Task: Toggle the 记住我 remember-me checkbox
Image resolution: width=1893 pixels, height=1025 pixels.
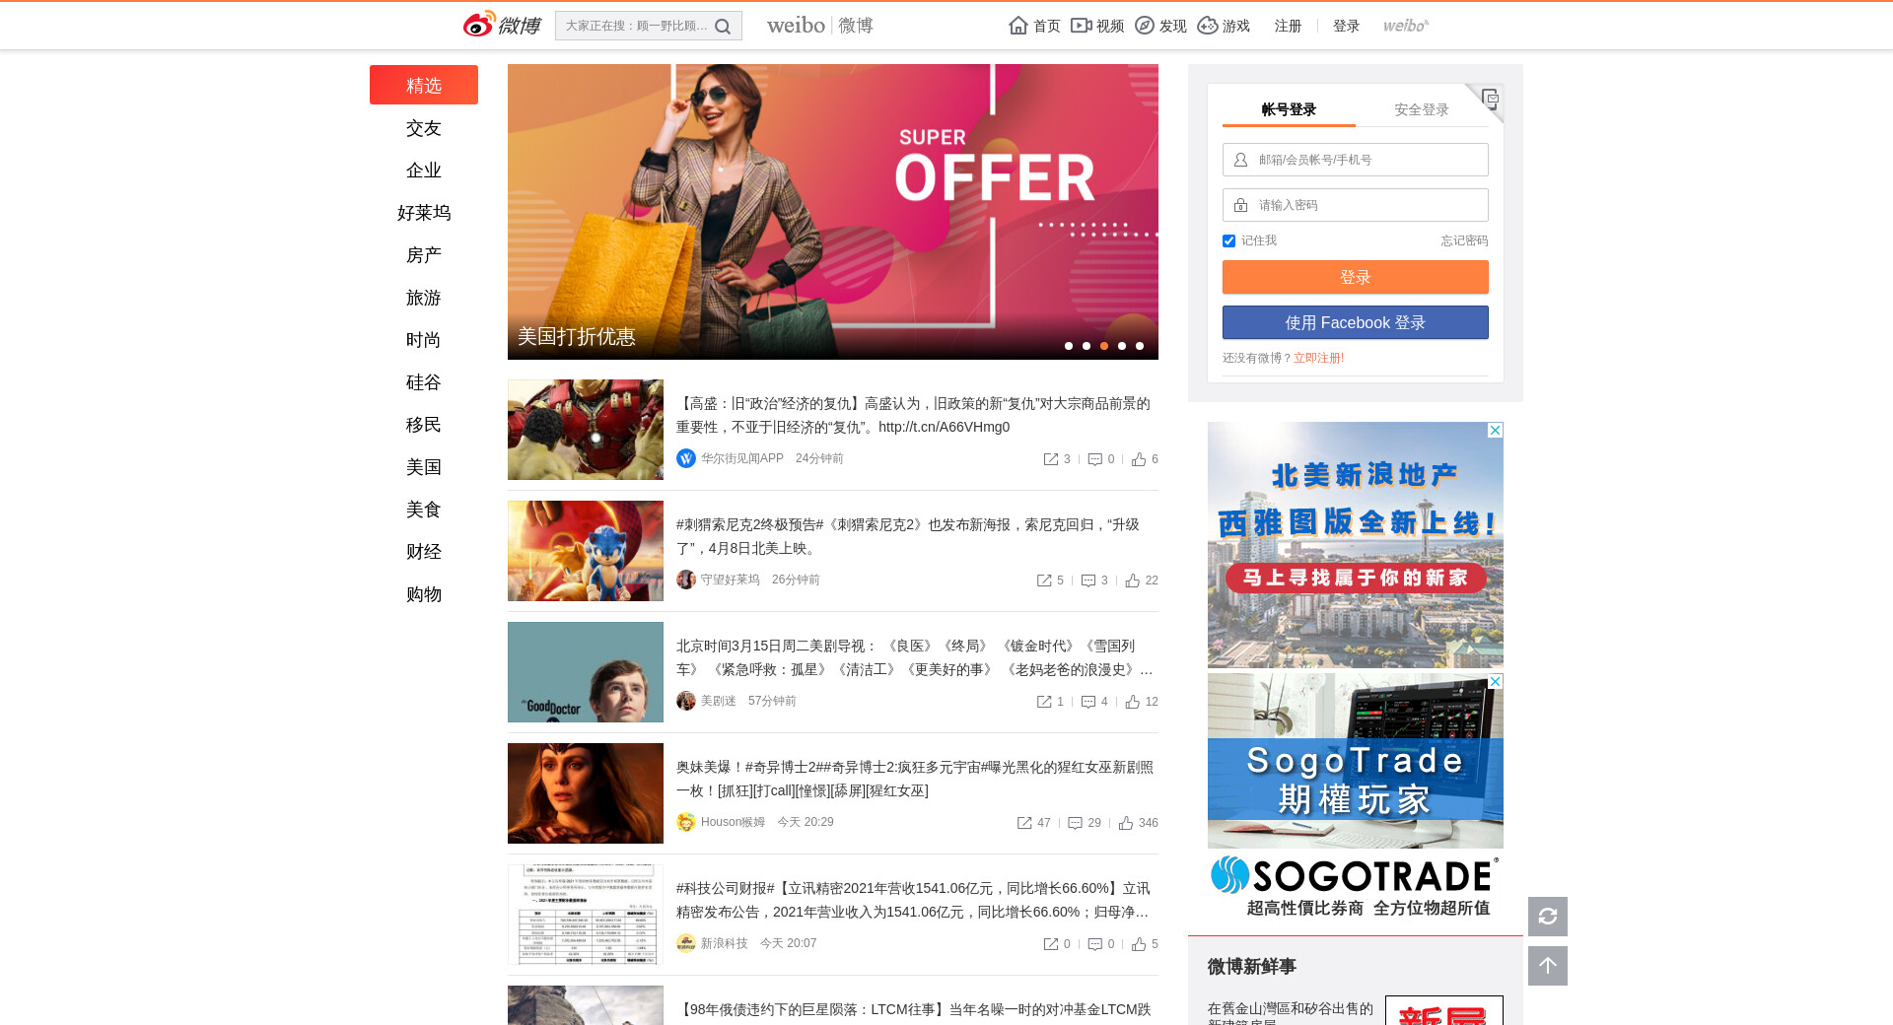Action: coord(1228,240)
